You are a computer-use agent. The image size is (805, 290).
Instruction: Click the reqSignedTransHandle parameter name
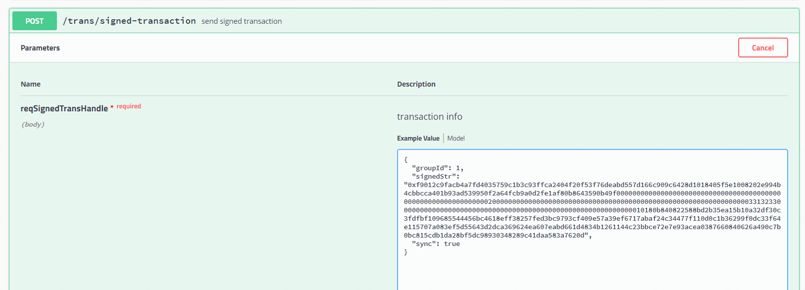64,108
